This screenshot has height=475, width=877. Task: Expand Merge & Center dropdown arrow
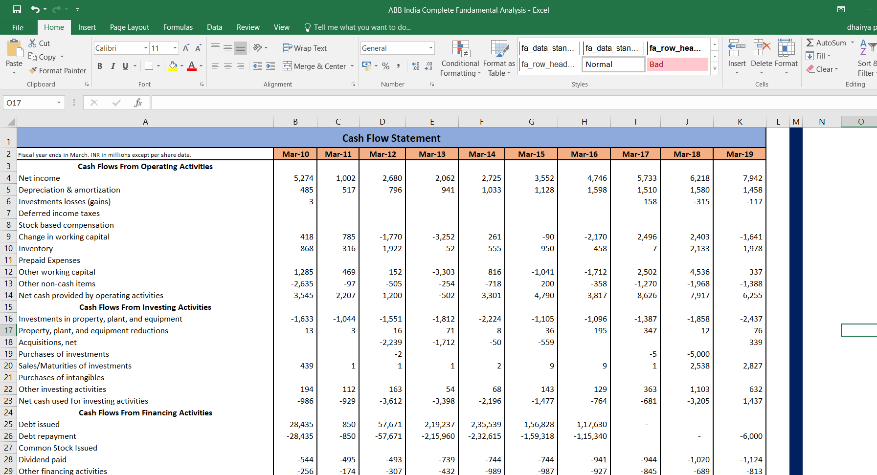(x=352, y=66)
